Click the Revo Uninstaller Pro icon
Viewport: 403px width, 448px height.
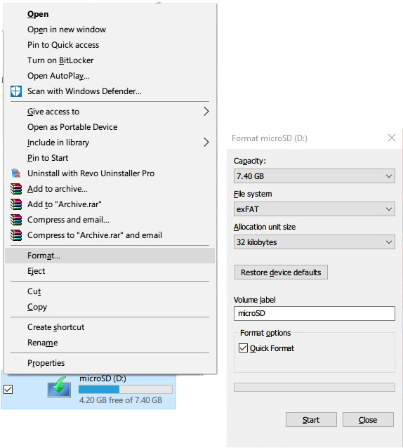(16, 173)
